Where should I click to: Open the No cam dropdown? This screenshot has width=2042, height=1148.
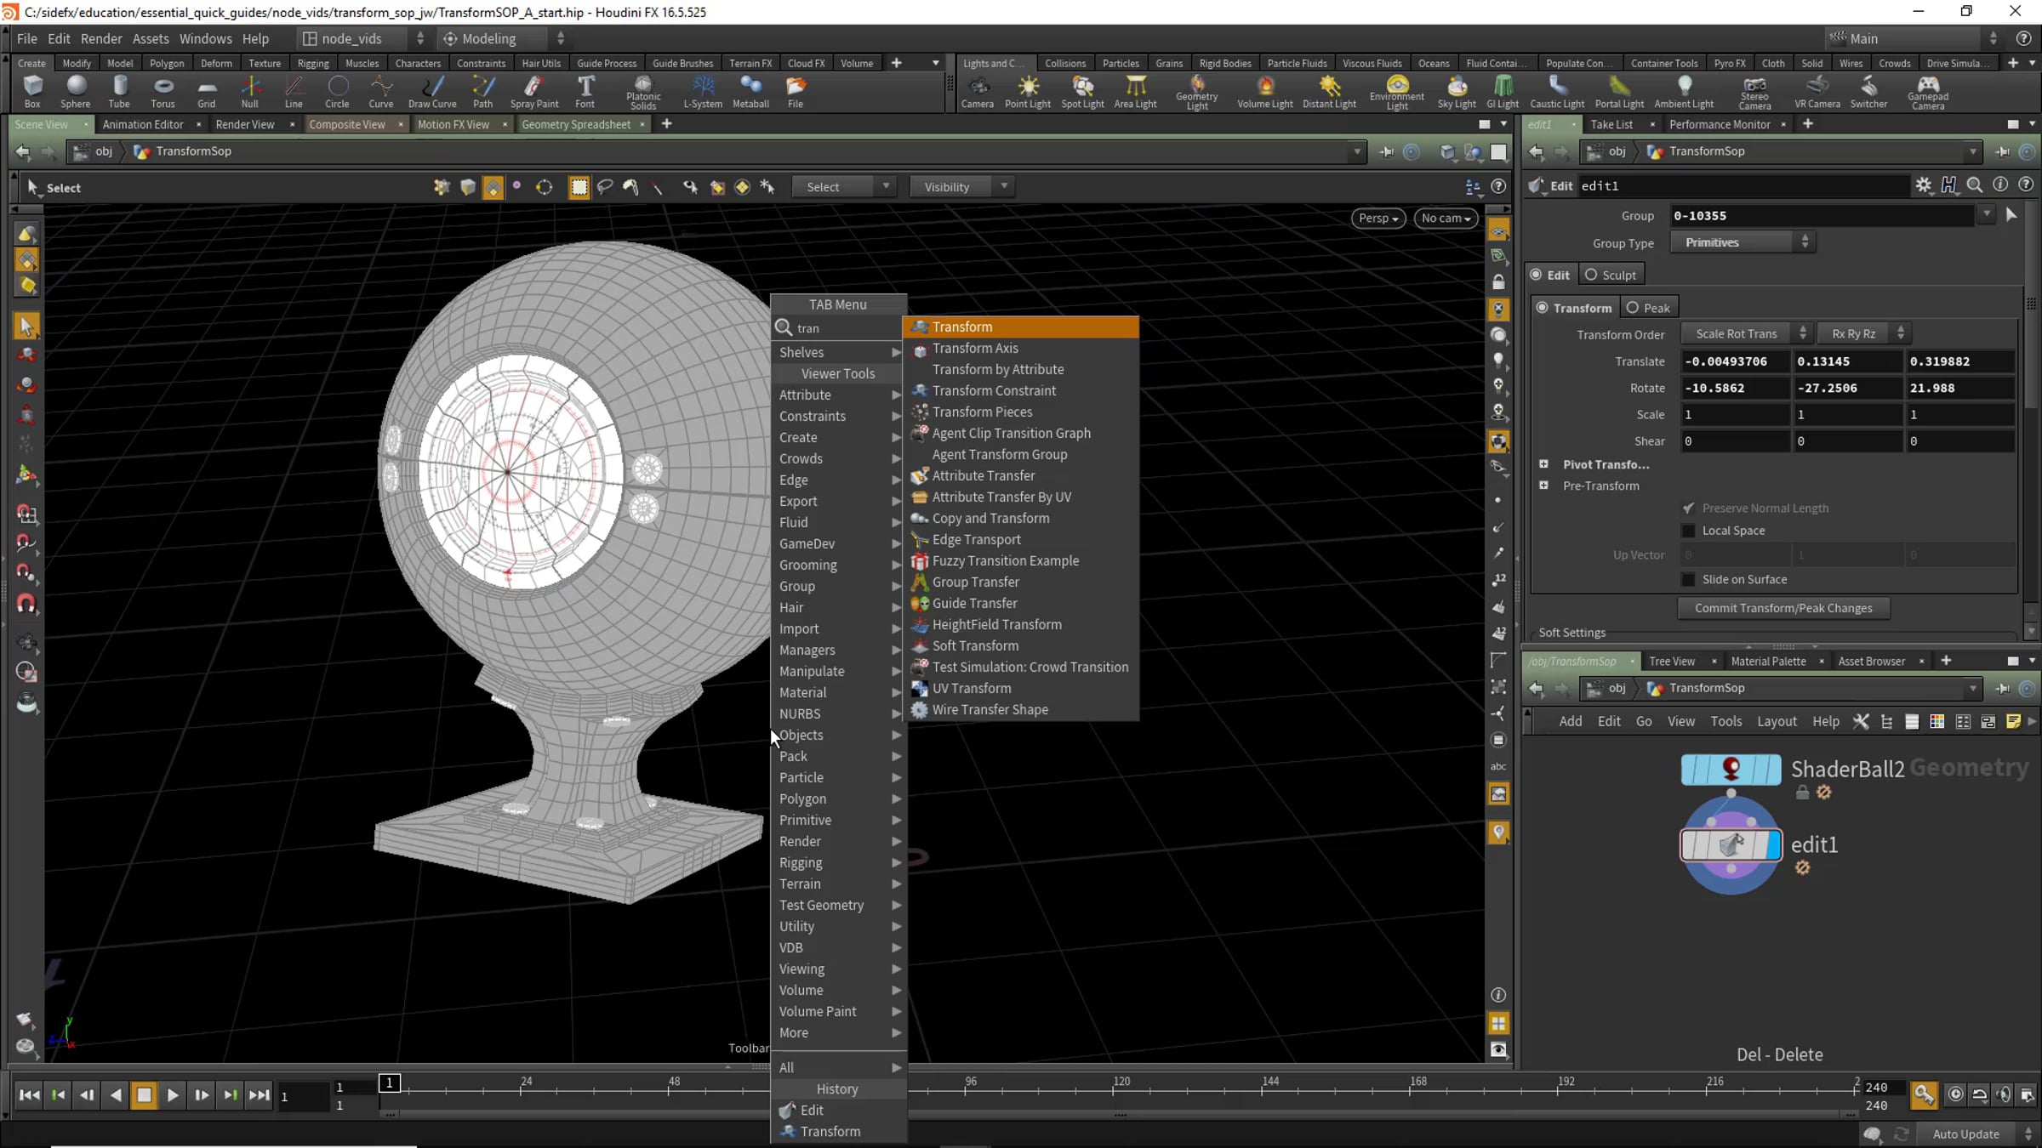[x=1446, y=219]
